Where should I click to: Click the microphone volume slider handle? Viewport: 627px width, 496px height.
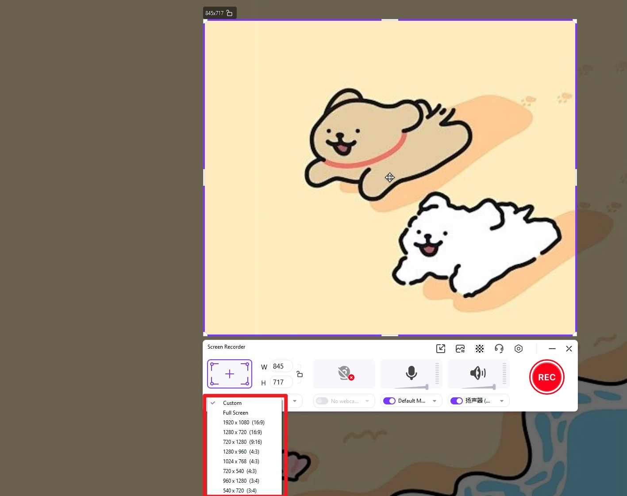(427, 387)
